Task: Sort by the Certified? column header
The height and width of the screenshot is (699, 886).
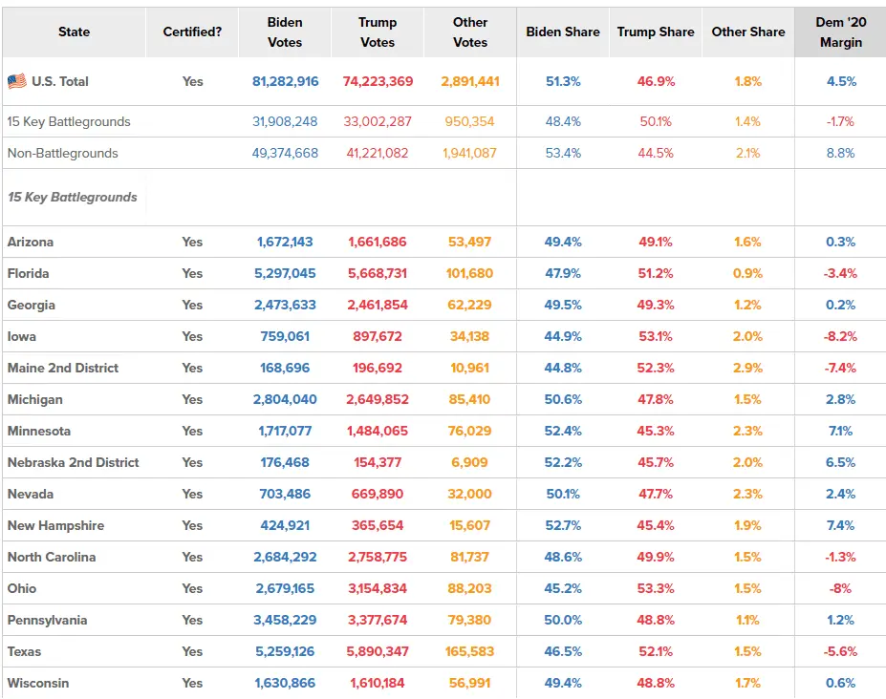Action: click(x=192, y=32)
